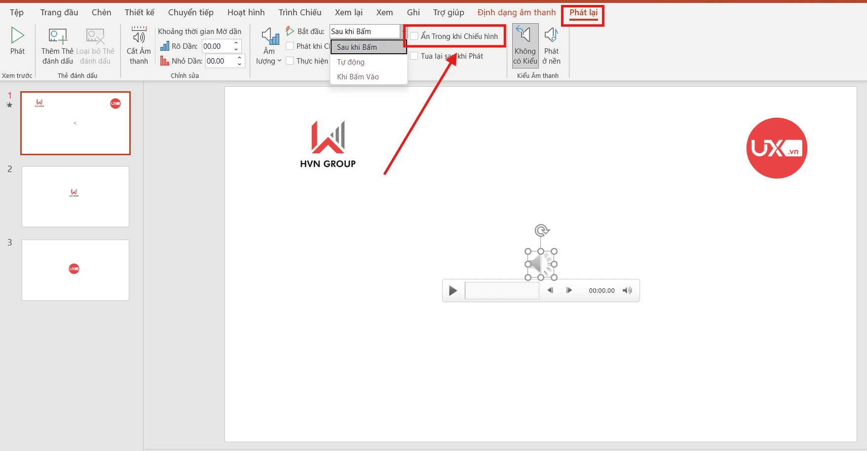The image size is (867, 451).
Task: Skip forward in the audio player
Action: pyautogui.click(x=569, y=291)
